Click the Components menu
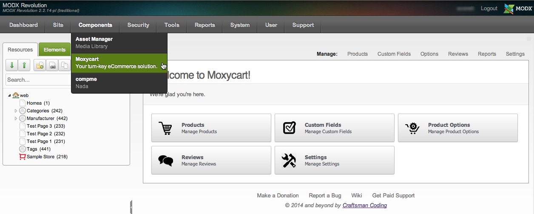 (95, 25)
